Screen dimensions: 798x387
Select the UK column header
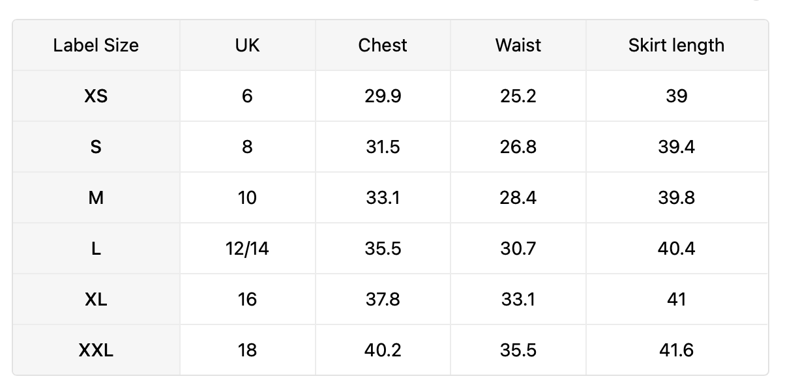pos(248,45)
